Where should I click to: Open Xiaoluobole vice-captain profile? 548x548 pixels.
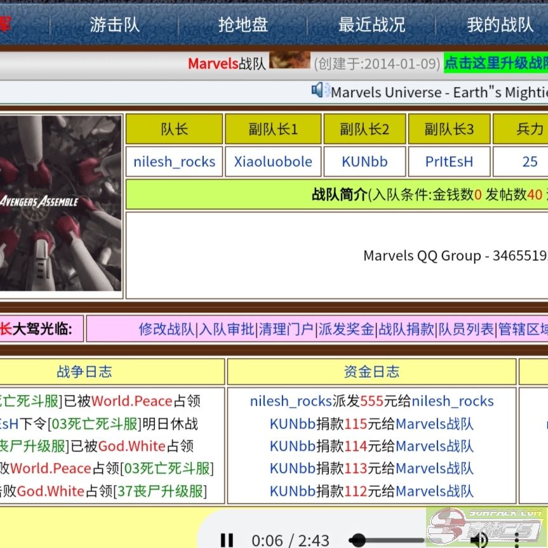pos(273,162)
